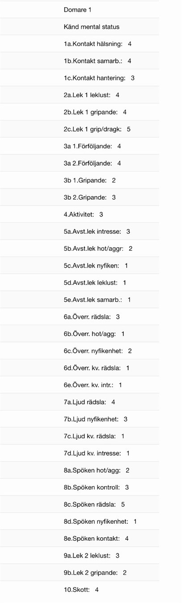This screenshot has width=182, height=603.
Task: Click 6c.Överr. nyfikenhet entry
Action: tap(80, 351)
